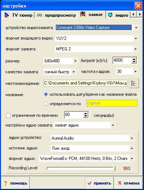Open the TV тюнер tab
The height and width of the screenshot is (190, 144).
point(18,15)
